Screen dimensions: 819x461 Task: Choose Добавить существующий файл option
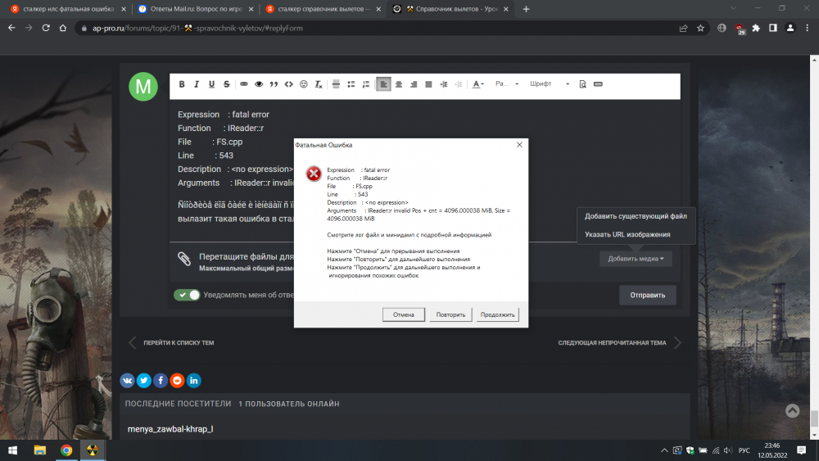[636, 216]
